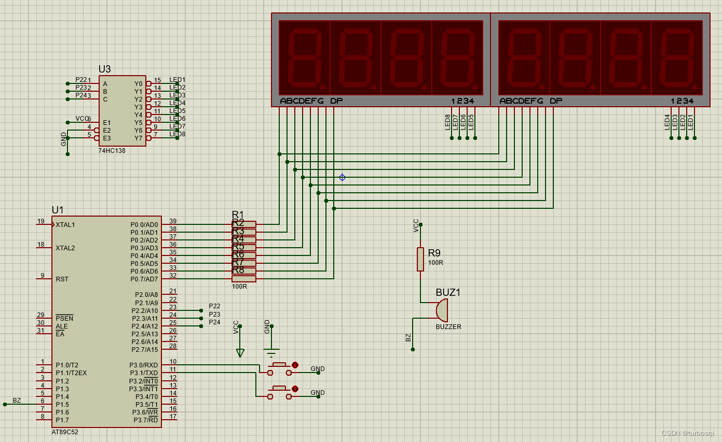Click the P3.2/INT0 pin label

pos(144,381)
